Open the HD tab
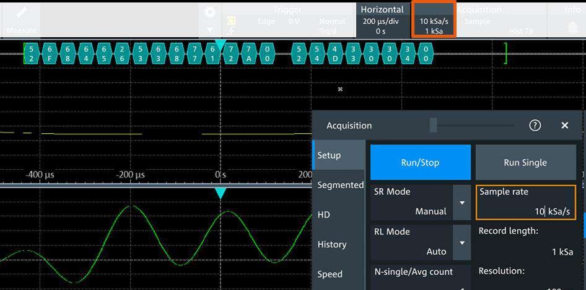 tap(324, 214)
